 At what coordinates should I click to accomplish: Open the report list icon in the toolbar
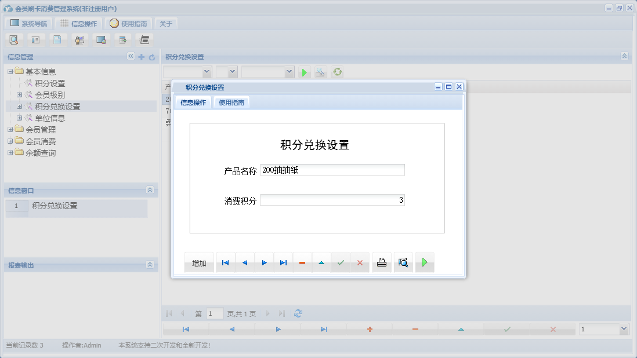click(x=35, y=39)
